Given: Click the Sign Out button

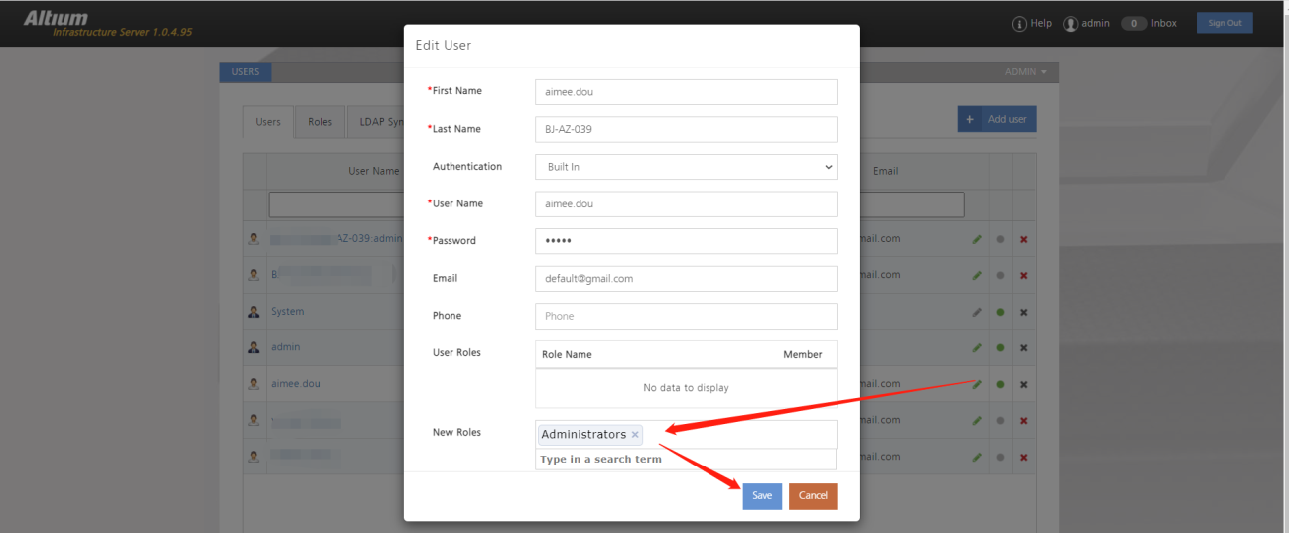Looking at the screenshot, I should [x=1224, y=23].
